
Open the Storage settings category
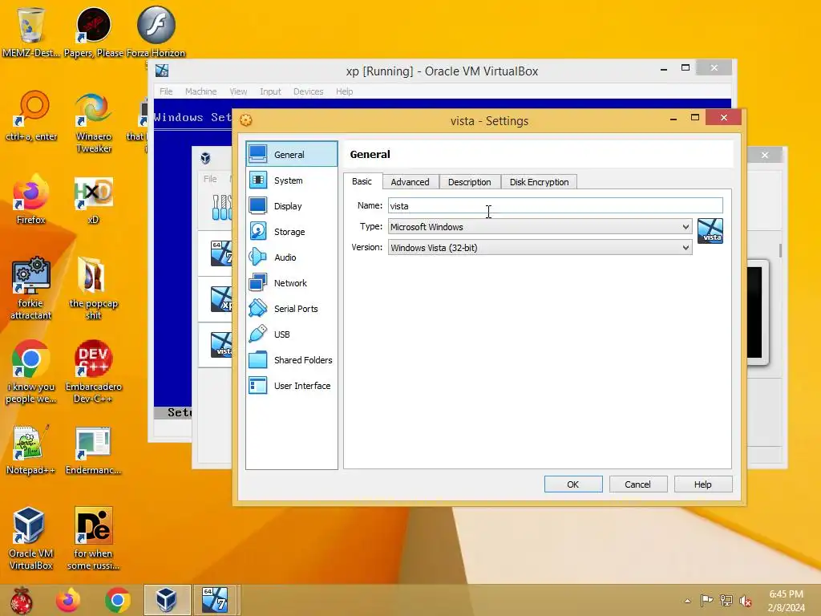(292, 232)
